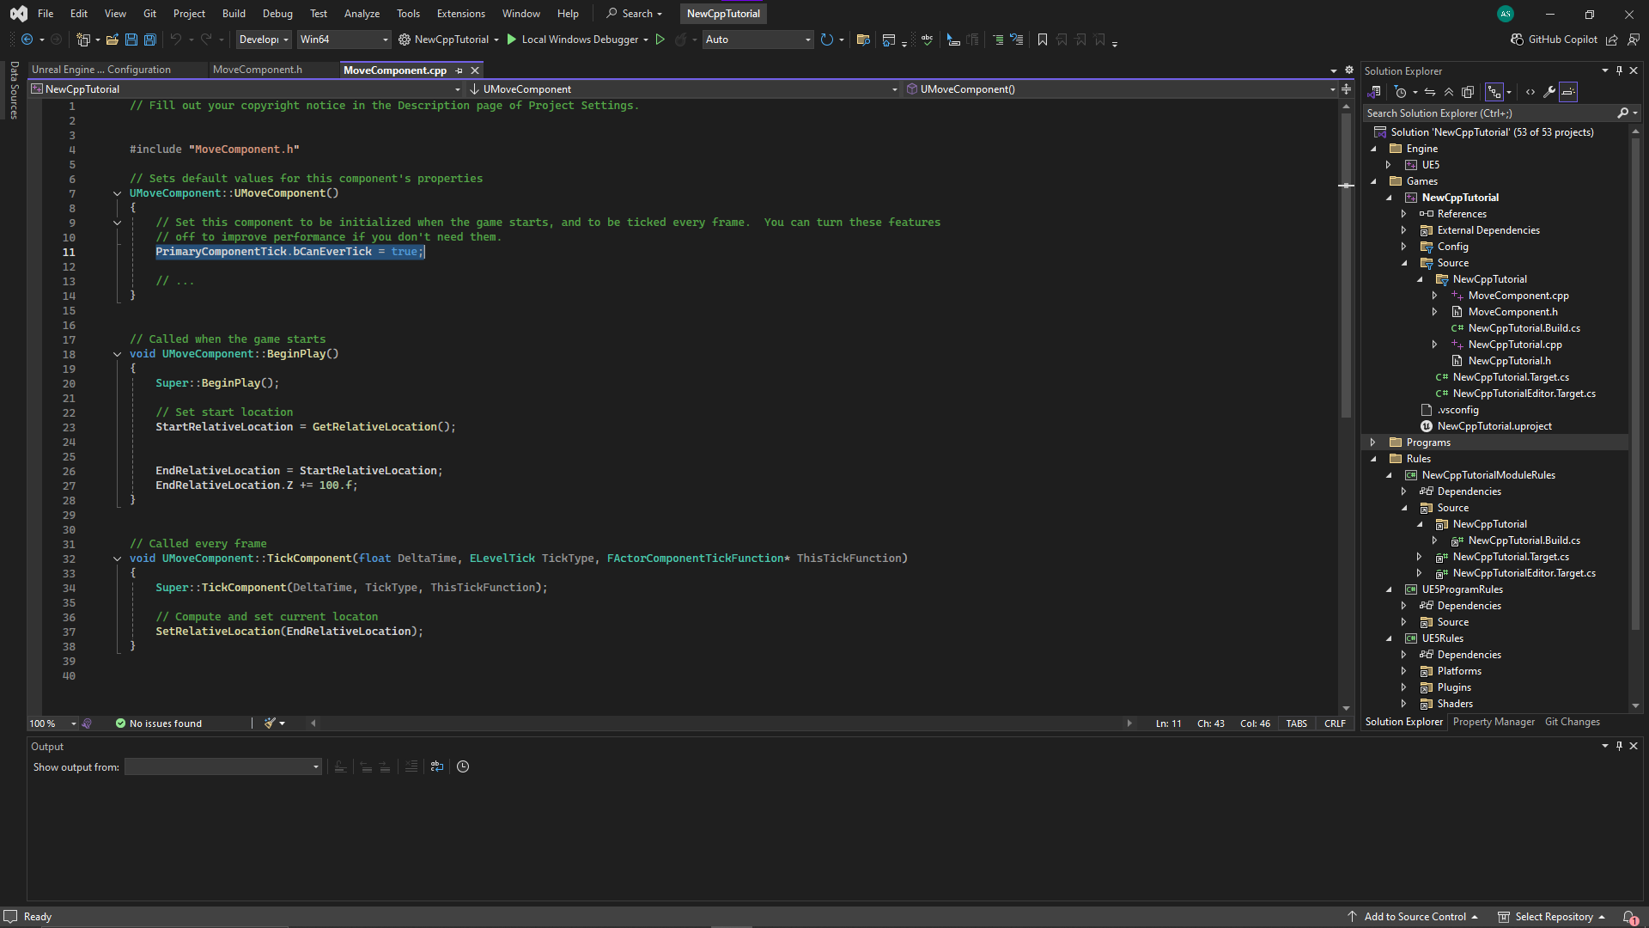Open the Auto debug type dropdown
The width and height of the screenshot is (1649, 928).
tap(758, 40)
